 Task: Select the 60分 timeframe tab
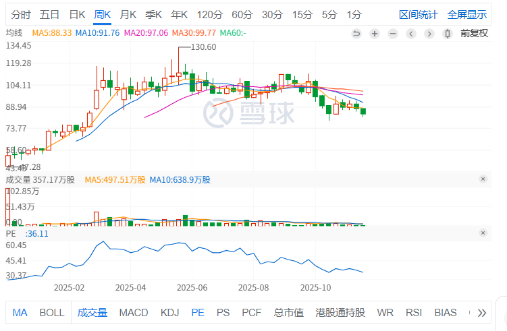tap(242, 14)
